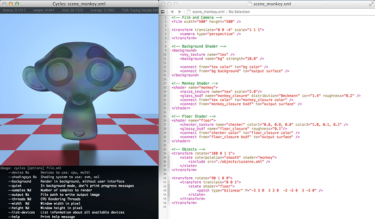Screen dimensions: 375x219
Task: Click the Film and Camera comment line
Action: (197, 17)
